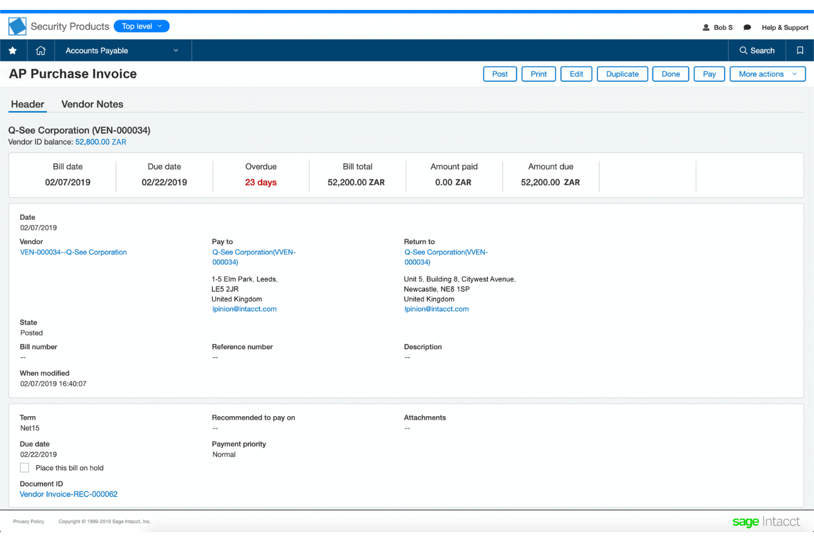View the 52,800.00 ZAR vendor balance
814x542 pixels.
click(x=101, y=142)
